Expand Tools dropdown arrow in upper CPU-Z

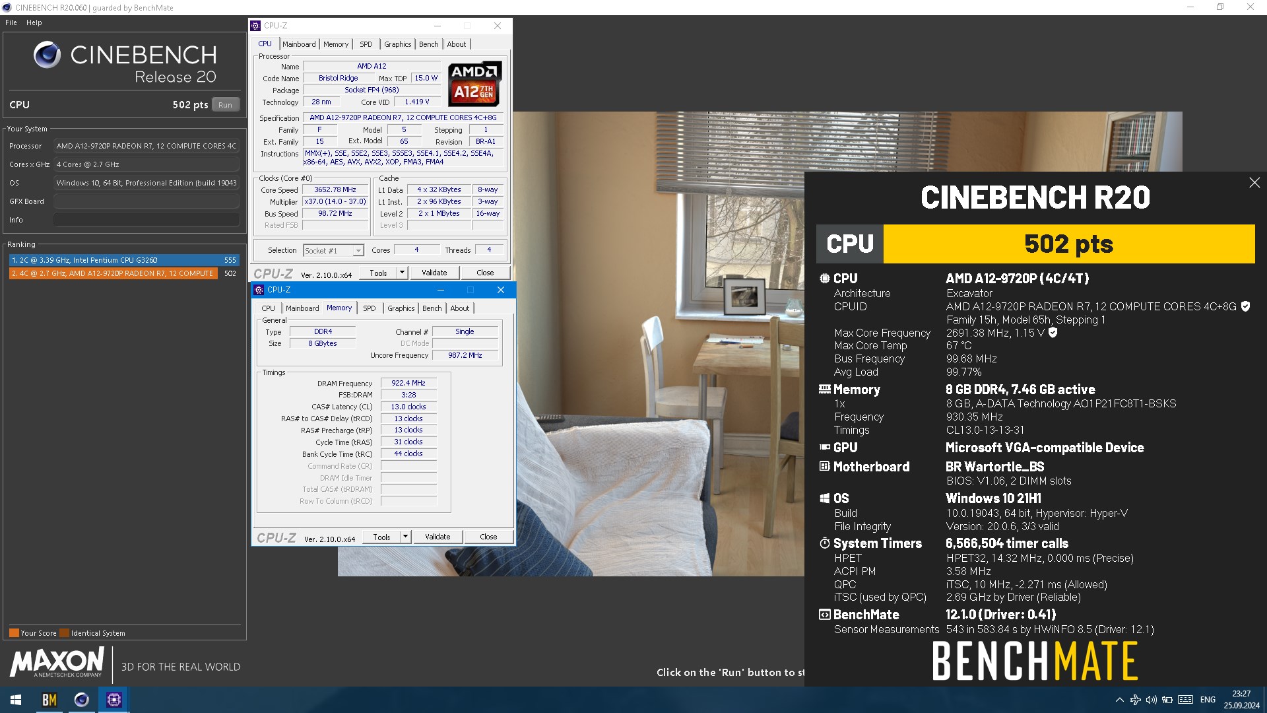tap(402, 273)
